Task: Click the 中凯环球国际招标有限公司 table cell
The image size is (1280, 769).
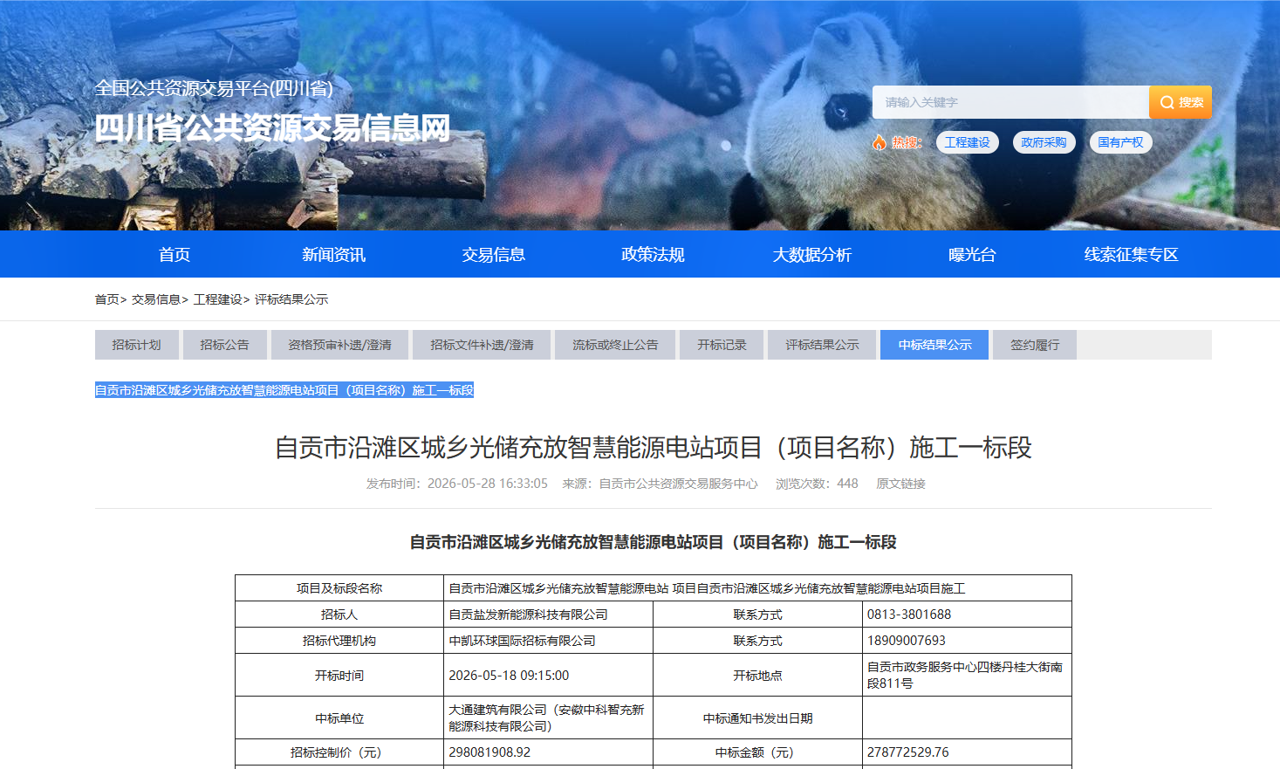Action: click(x=548, y=641)
